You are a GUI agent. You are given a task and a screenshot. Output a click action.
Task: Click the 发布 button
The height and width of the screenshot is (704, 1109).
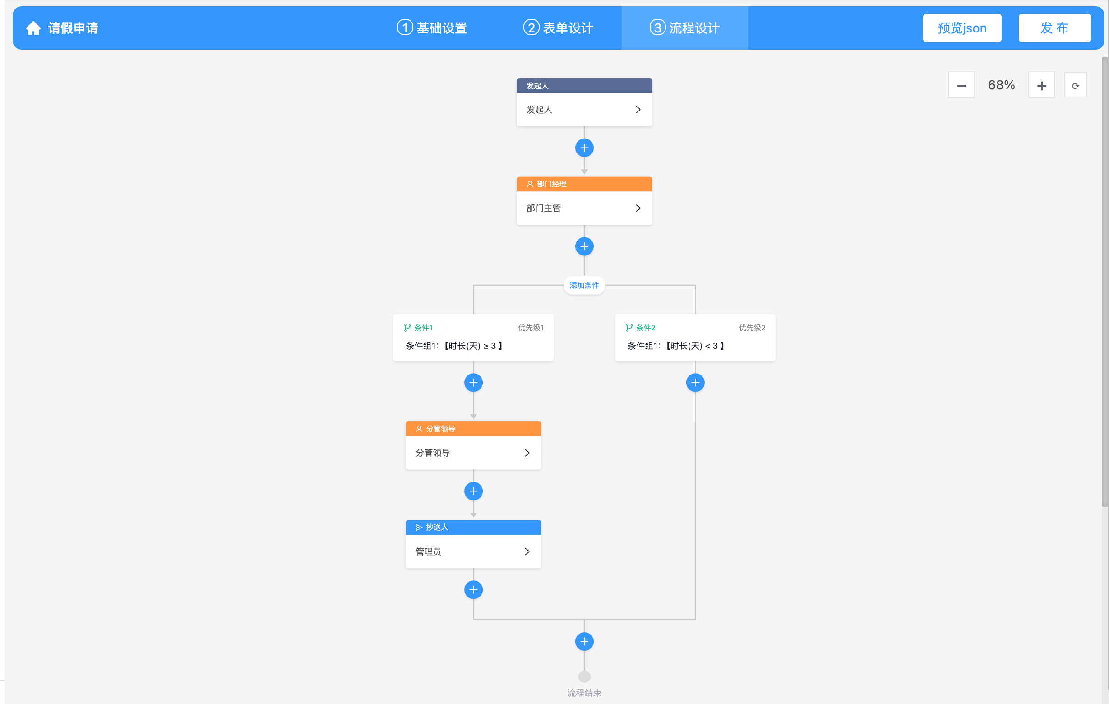point(1055,28)
